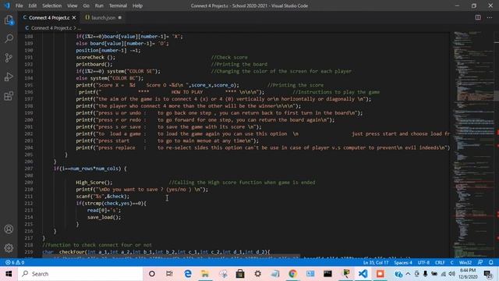Switch to the Connect 4 Project.c tab
The height and width of the screenshot is (281, 499).
point(49,18)
